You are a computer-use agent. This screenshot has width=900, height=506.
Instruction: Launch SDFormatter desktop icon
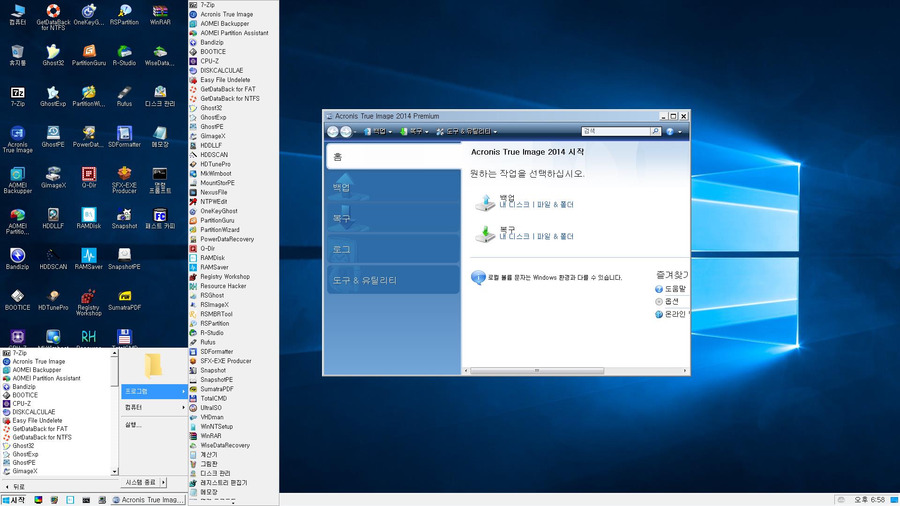tap(124, 137)
